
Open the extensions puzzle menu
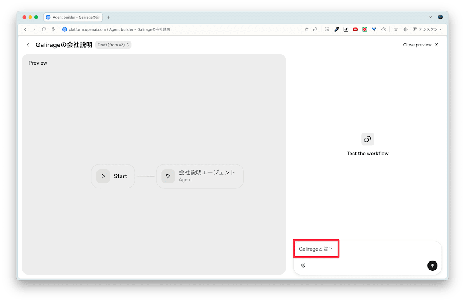click(x=384, y=29)
